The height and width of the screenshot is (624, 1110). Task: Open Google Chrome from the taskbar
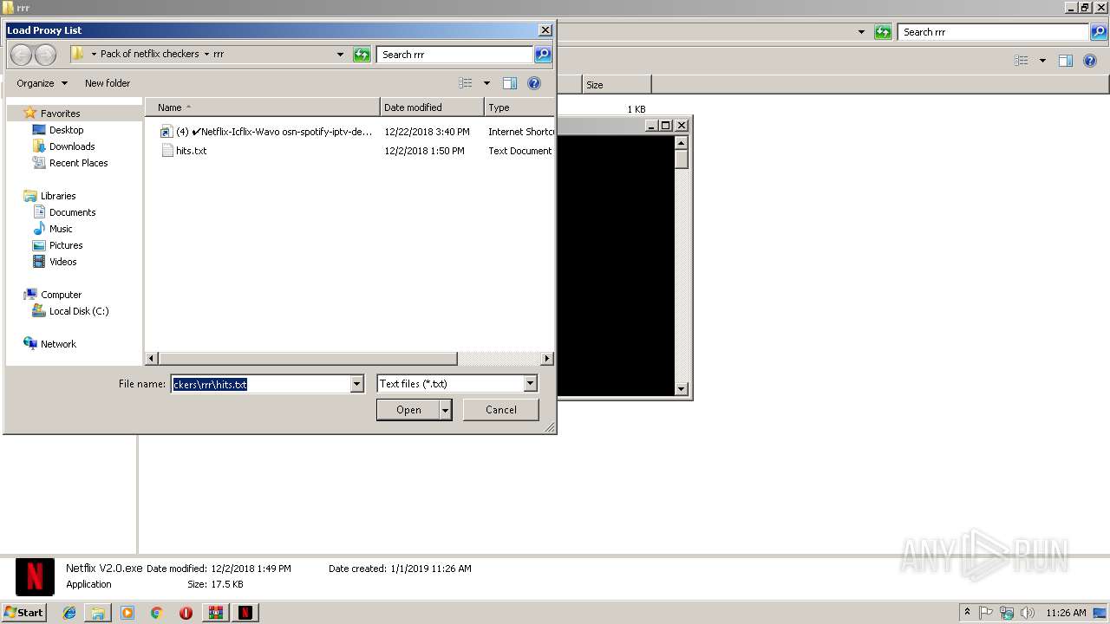point(156,613)
